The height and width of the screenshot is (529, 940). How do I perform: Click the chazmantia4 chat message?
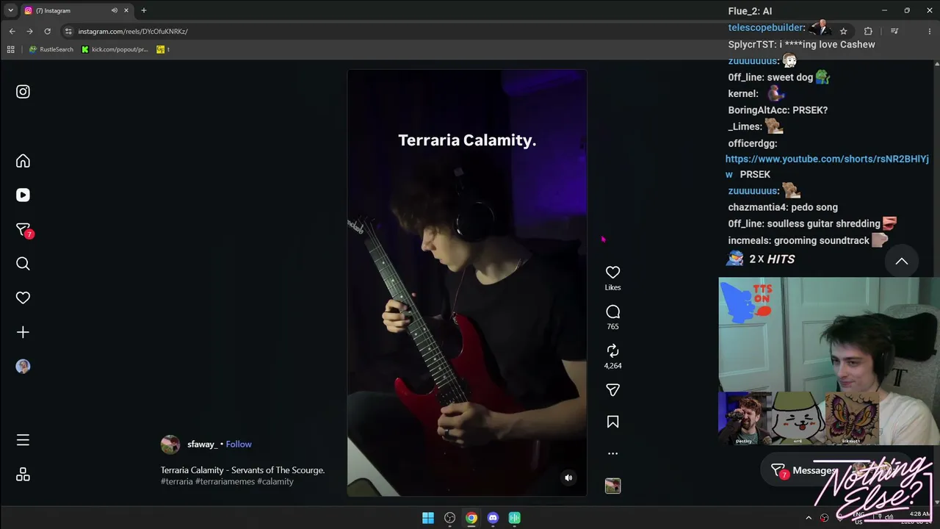tap(783, 207)
